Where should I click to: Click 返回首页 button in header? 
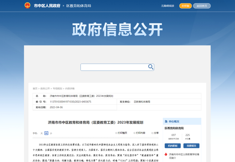[x=202, y=6]
